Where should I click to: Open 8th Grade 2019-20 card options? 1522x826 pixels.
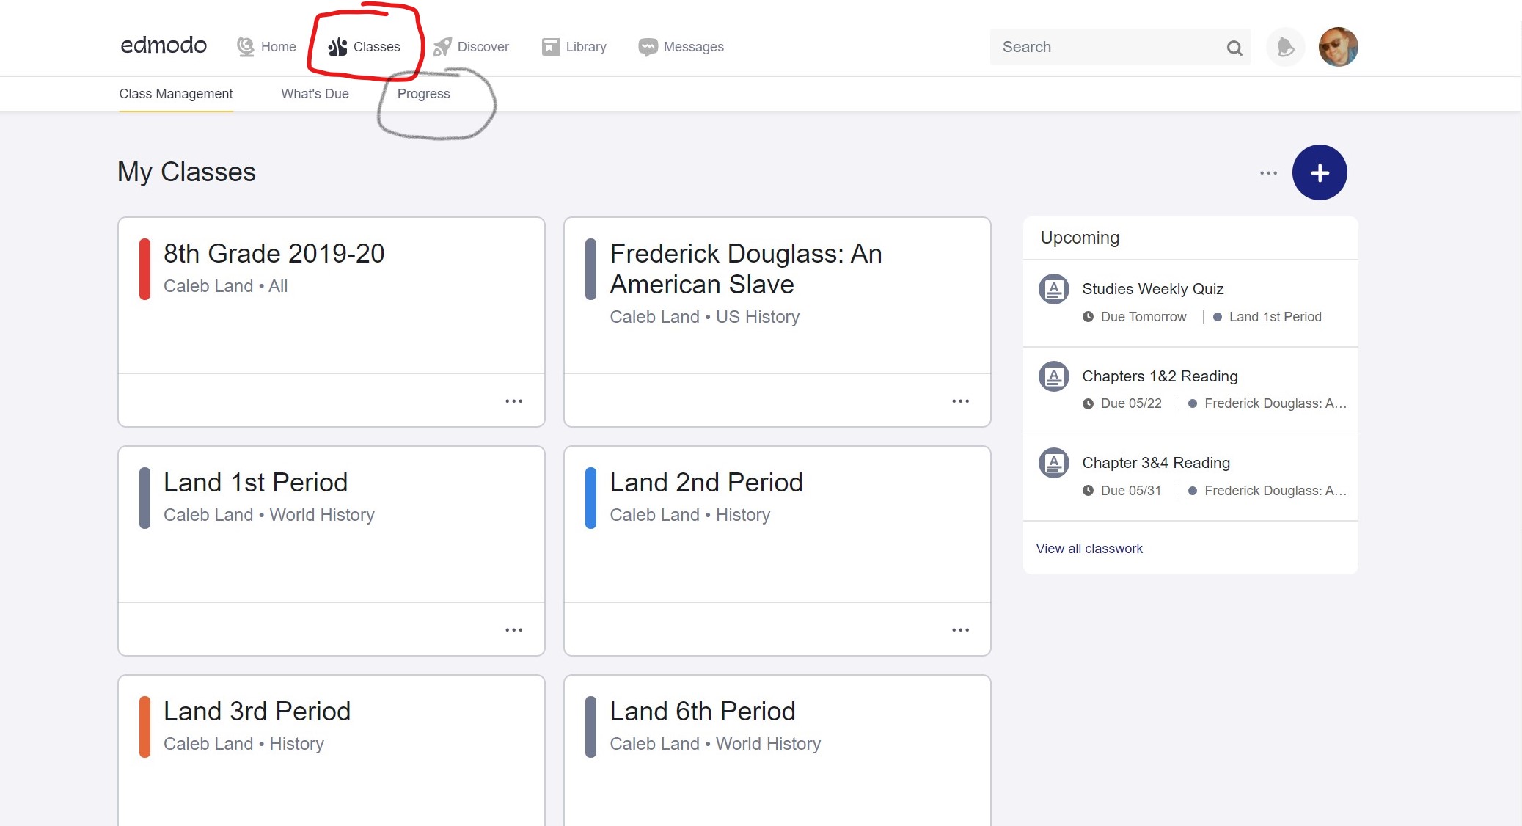click(513, 401)
